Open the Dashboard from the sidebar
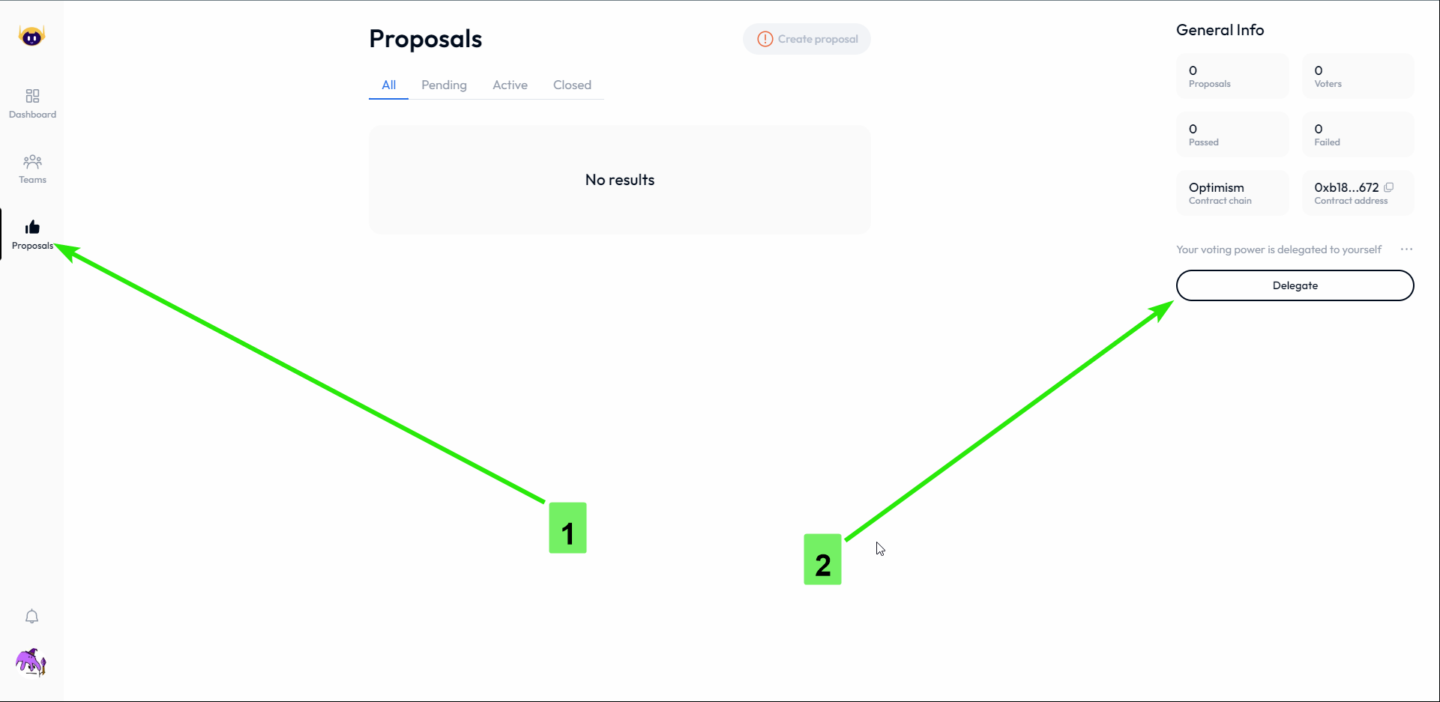 tap(32, 104)
